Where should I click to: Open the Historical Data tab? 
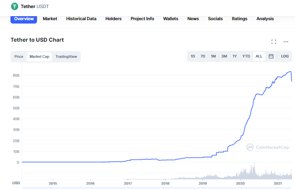coord(81,19)
